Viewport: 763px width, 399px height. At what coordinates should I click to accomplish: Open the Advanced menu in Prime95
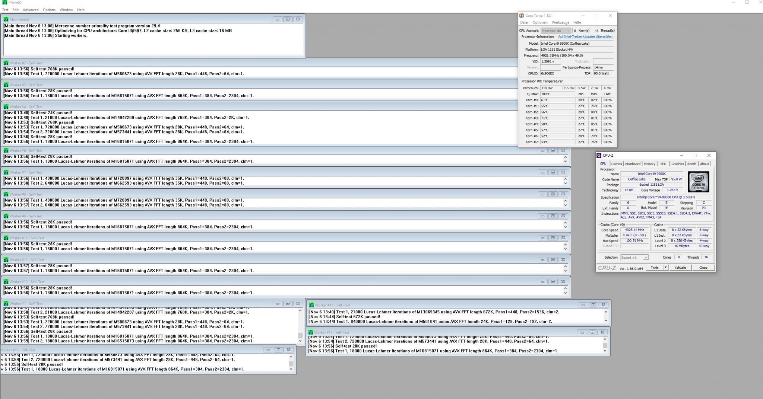pyautogui.click(x=31, y=10)
